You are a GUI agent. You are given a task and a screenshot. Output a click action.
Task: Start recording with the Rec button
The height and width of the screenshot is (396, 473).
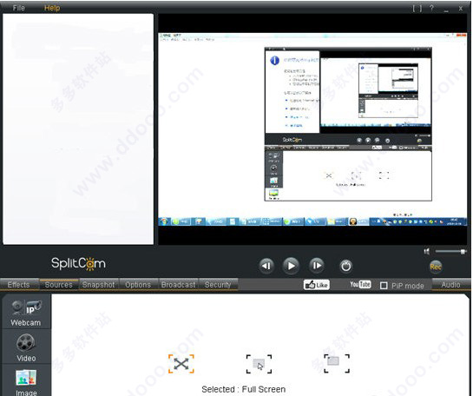(436, 267)
